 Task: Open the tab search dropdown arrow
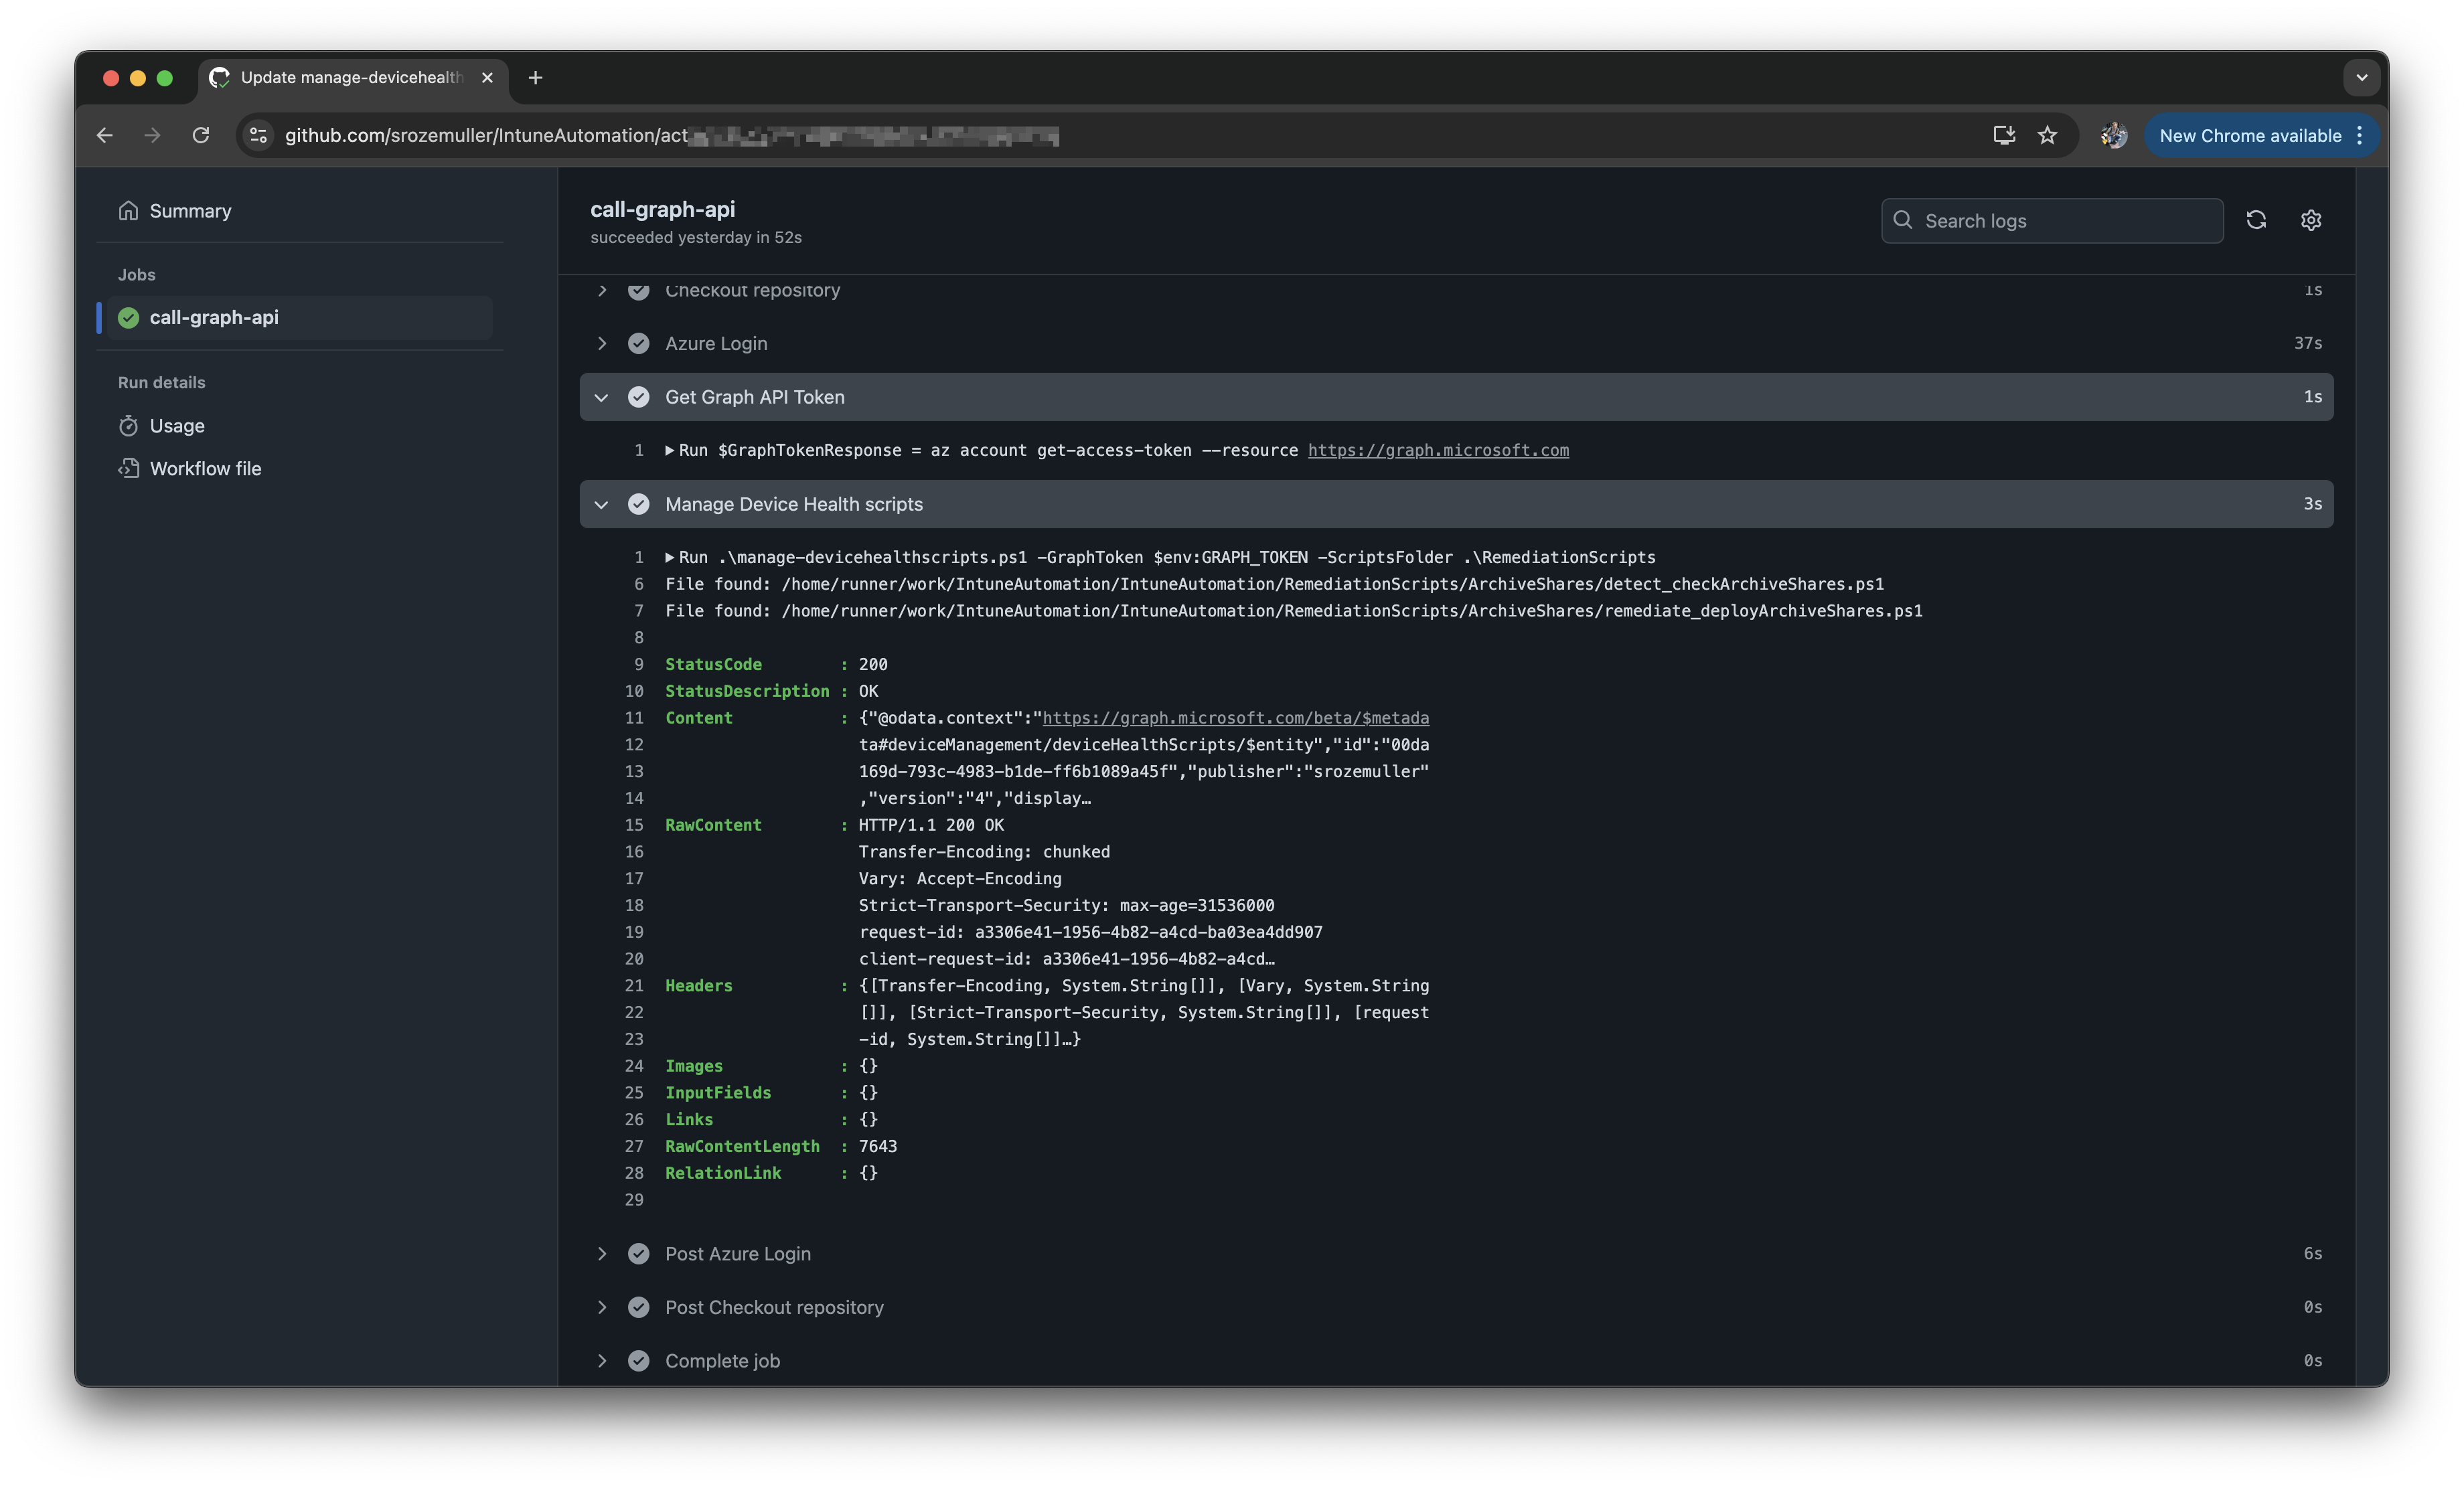pyautogui.click(x=2361, y=77)
